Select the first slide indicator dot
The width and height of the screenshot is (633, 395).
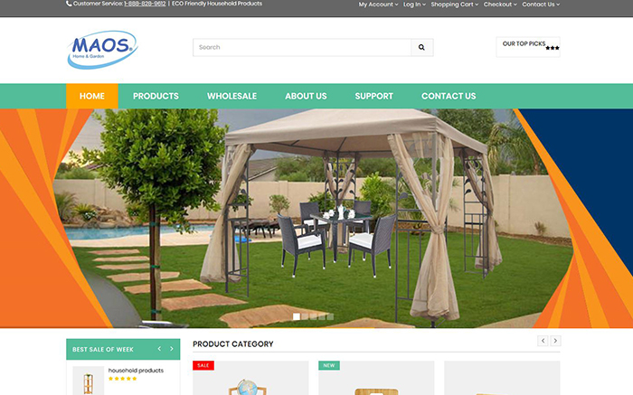tap(297, 316)
